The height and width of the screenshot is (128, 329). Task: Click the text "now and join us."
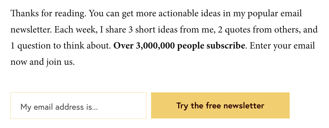point(42,62)
